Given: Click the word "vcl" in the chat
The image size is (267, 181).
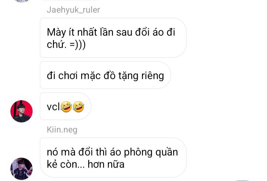Looking at the screenshot, I should [x=53, y=107].
